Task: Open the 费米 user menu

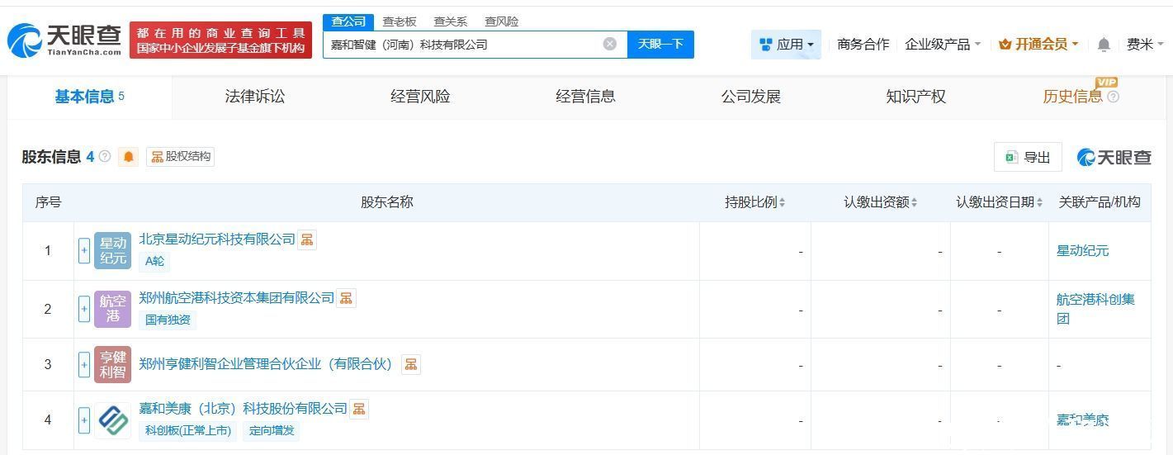Action: 1145,45
